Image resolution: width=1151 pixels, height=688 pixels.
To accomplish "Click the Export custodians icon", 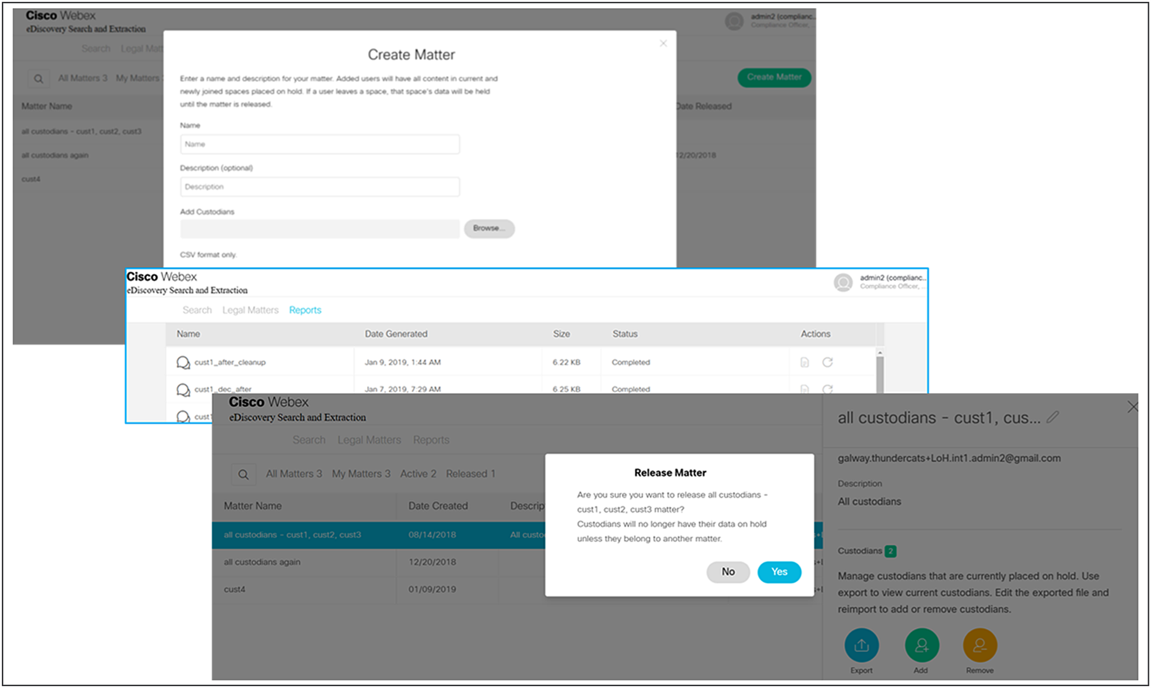I will coord(861,645).
